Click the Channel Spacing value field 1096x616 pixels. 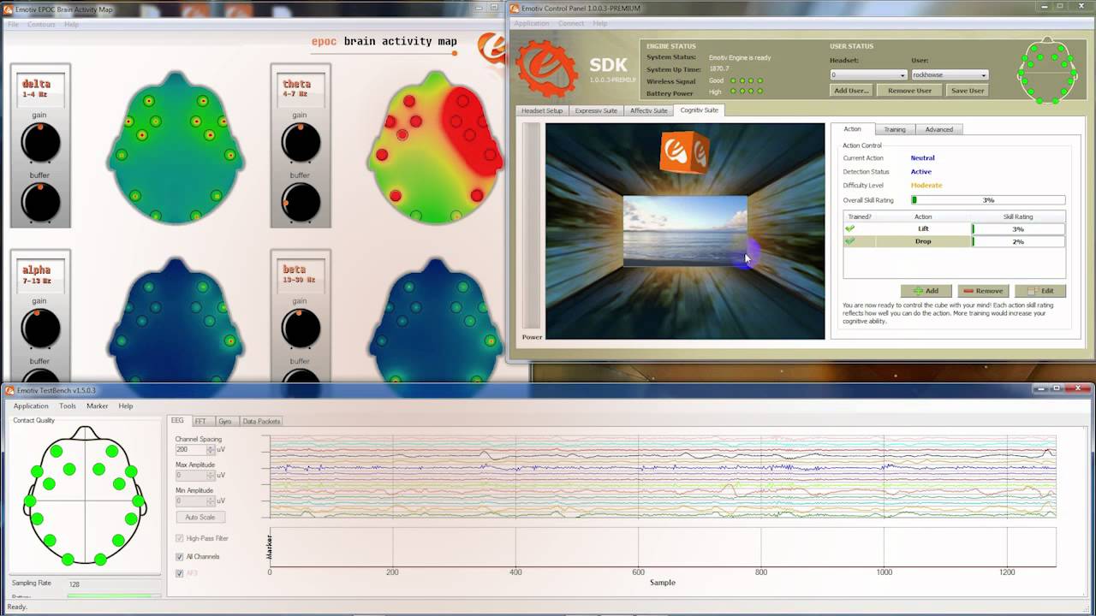tap(190, 449)
